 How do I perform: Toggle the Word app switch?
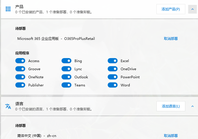pyautogui.click(x=113, y=85)
